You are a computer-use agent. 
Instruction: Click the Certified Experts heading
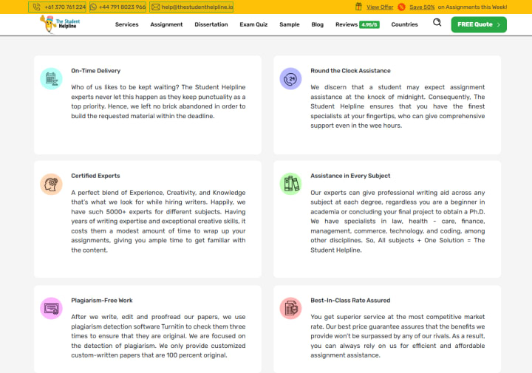95,176
